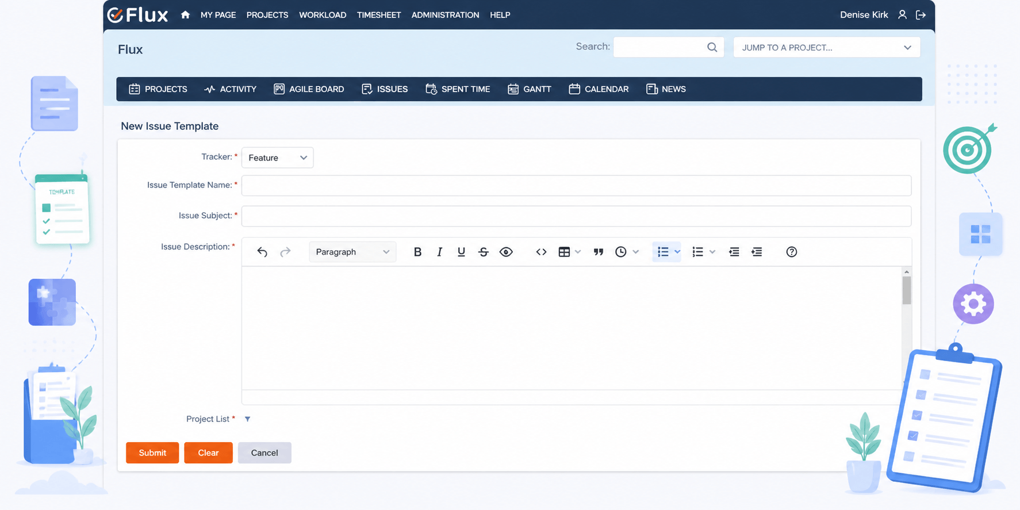Viewport: 1020px width, 510px height.
Task: Expand the Project List triangle
Action: (x=247, y=419)
